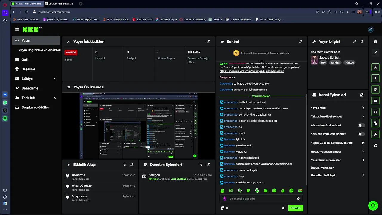Open Opera AI button in address bar
This screenshot has height=215, width=382.
377,12
